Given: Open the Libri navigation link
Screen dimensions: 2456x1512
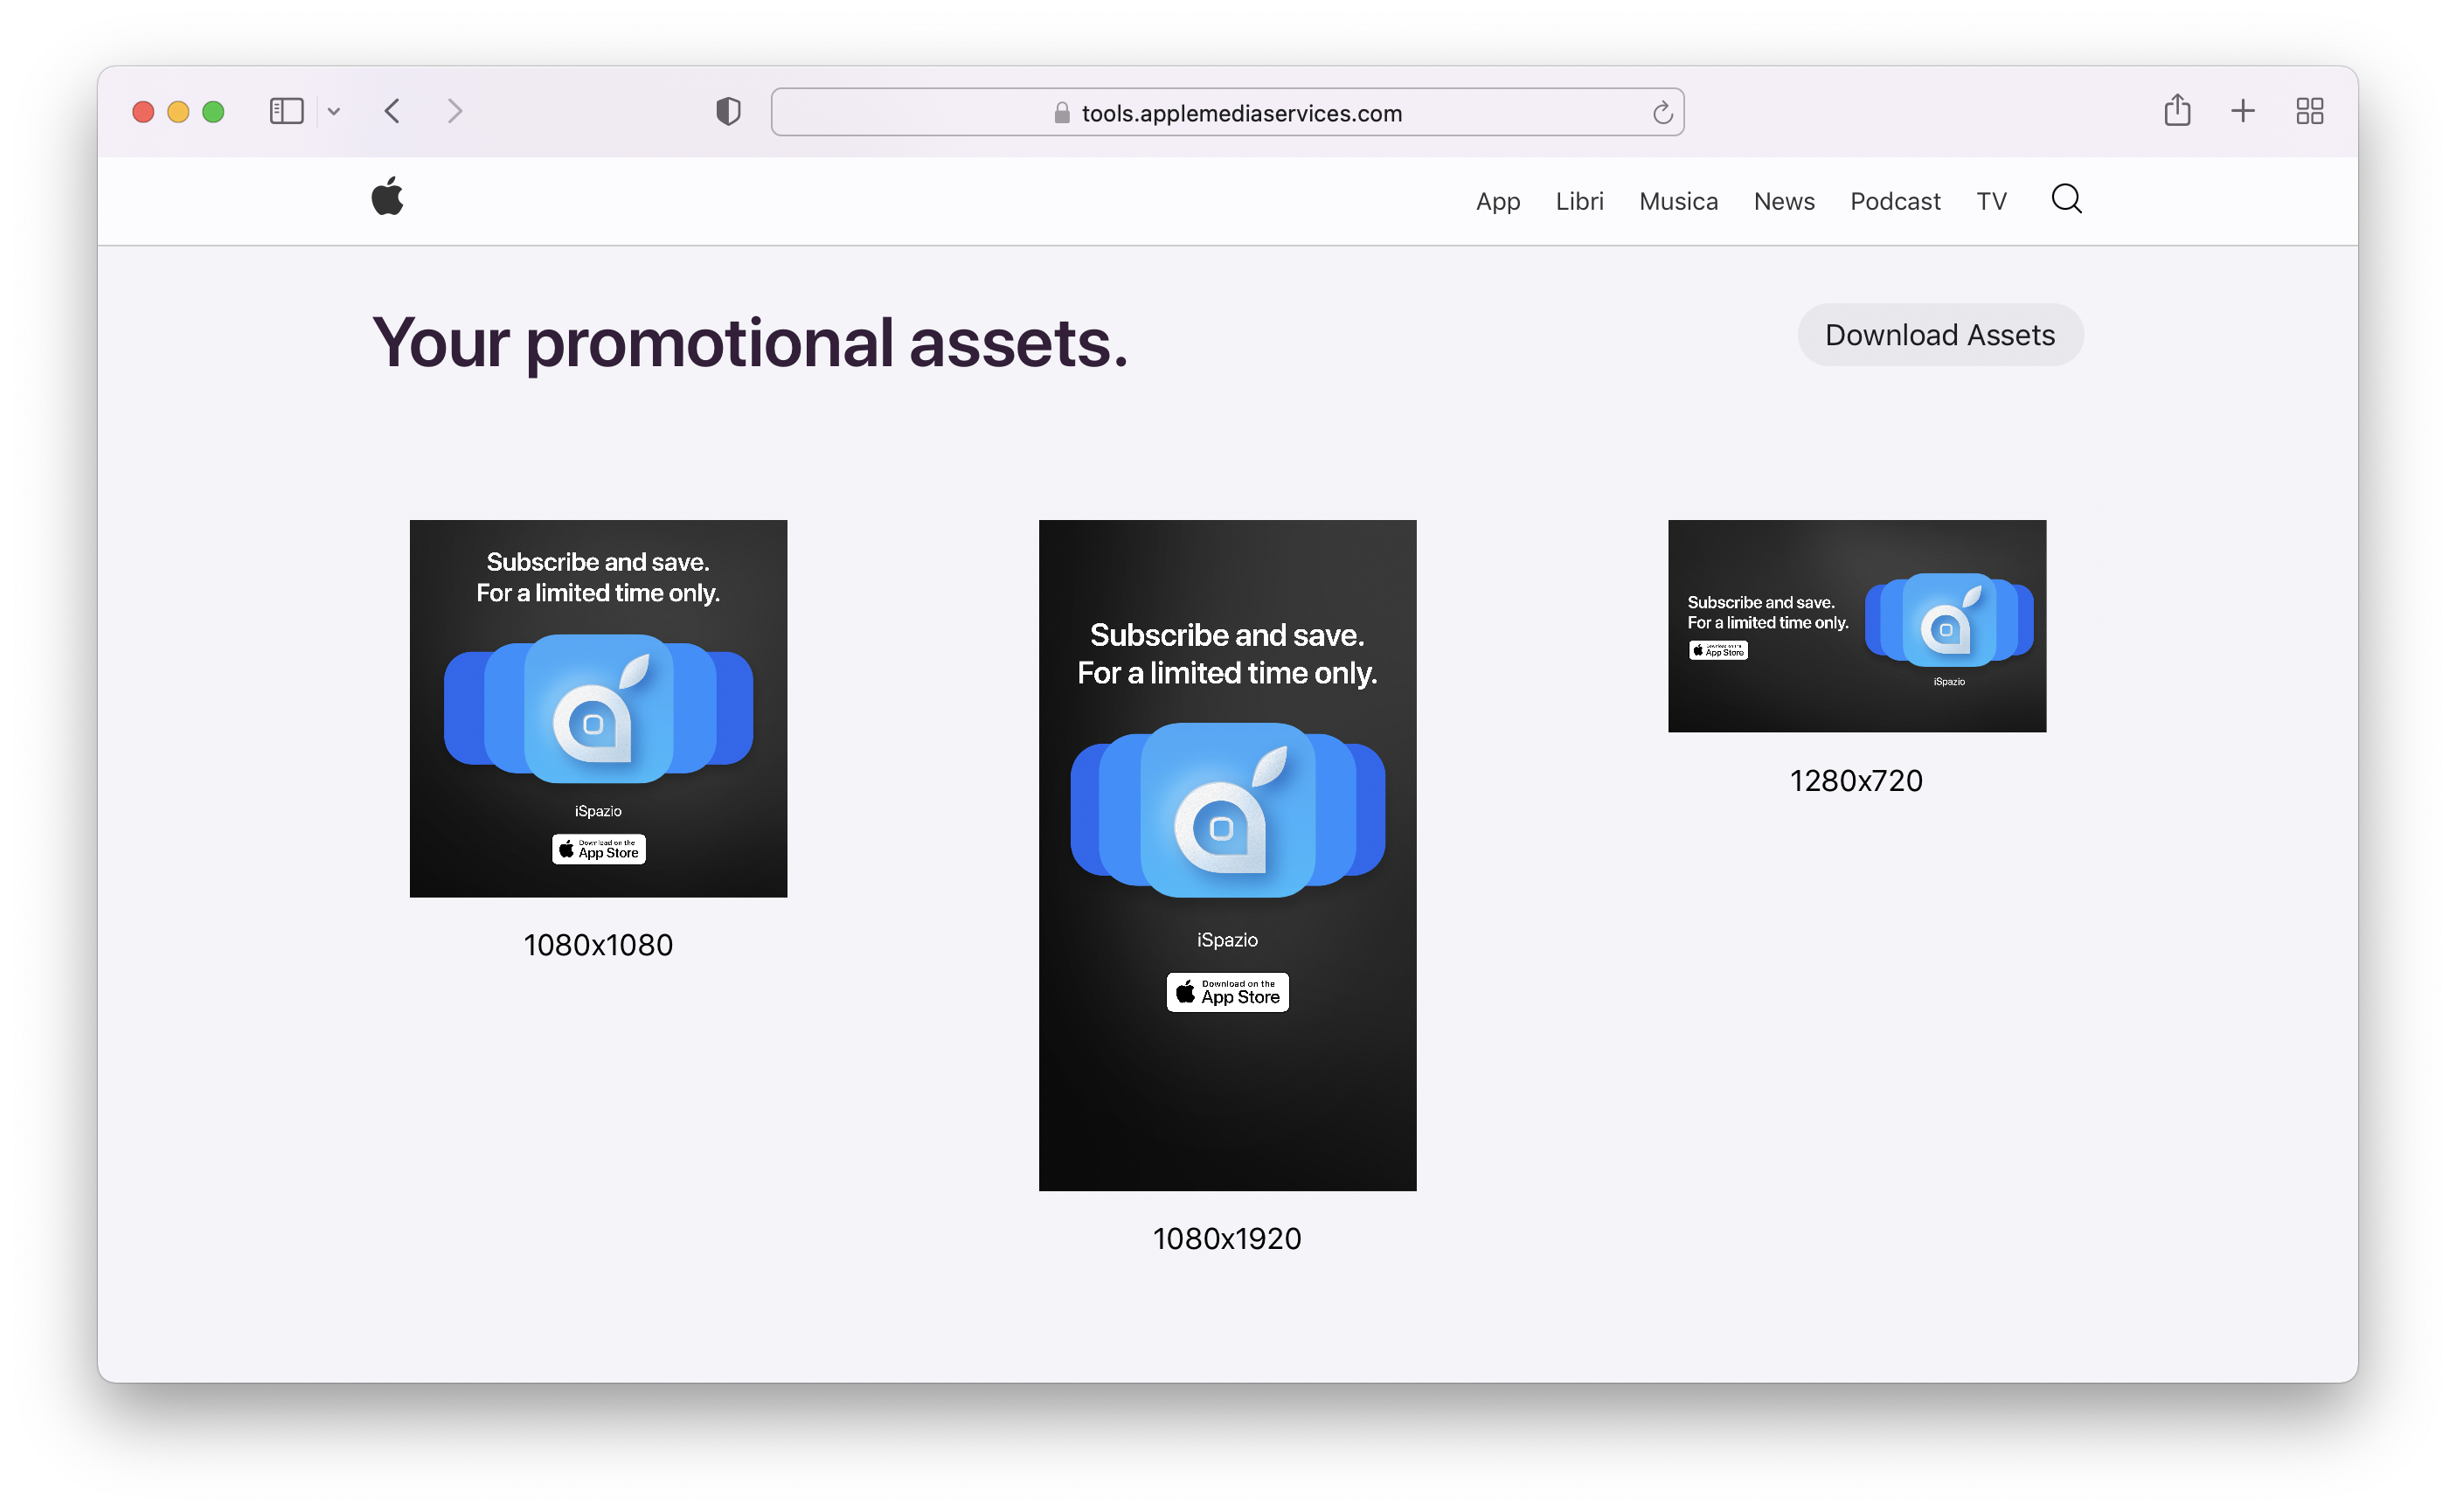Looking at the screenshot, I should (x=1579, y=201).
